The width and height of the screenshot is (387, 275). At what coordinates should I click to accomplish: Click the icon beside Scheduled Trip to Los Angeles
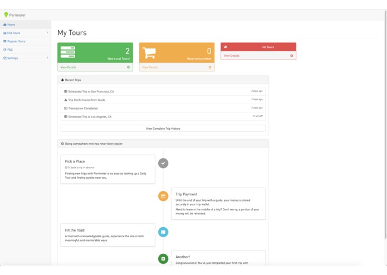coord(66,117)
